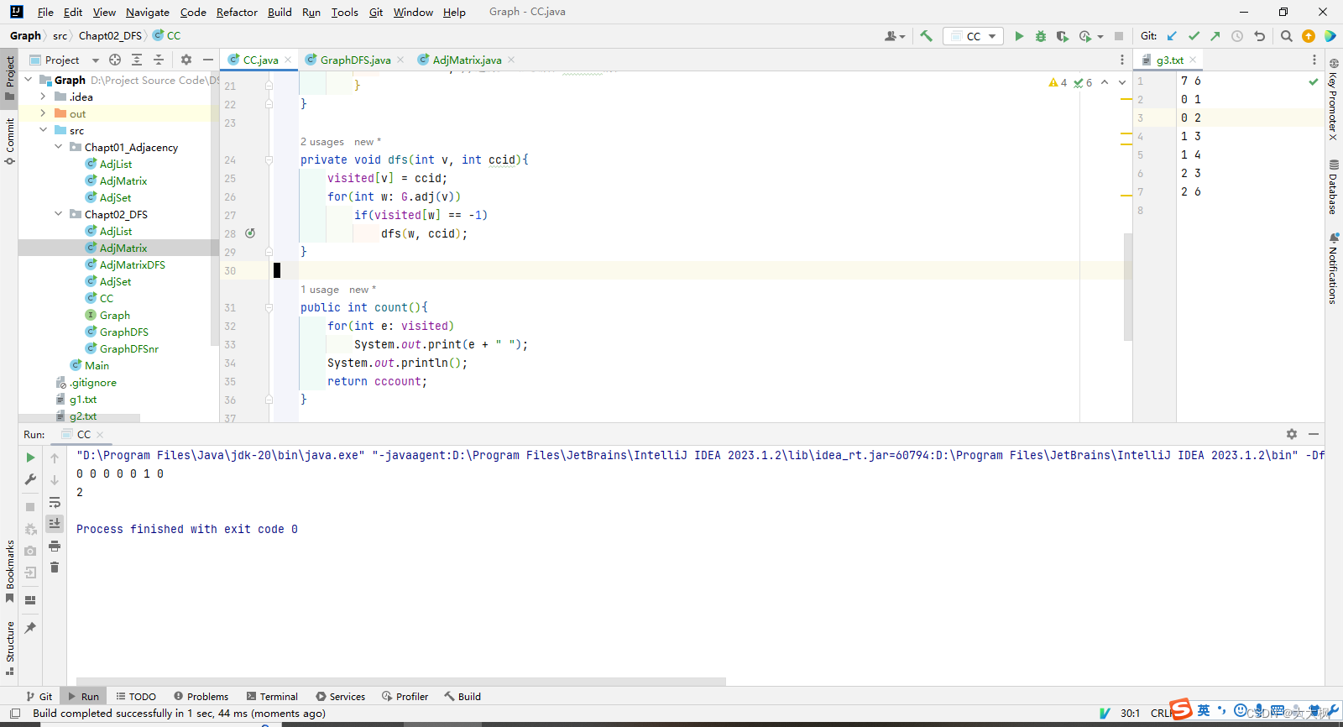Open CC run configuration dropdown

coord(974,36)
